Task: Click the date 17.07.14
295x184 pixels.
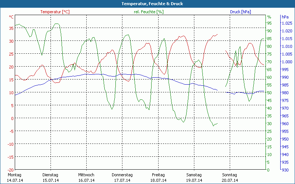Action: pyautogui.click(x=122, y=180)
